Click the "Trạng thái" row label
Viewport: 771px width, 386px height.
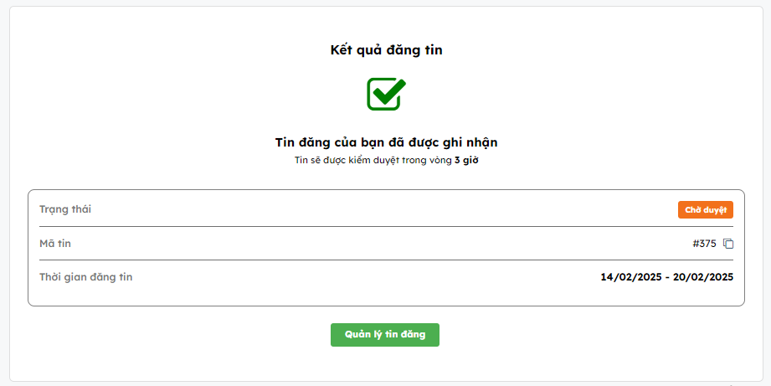pyautogui.click(x=65, y=209)
